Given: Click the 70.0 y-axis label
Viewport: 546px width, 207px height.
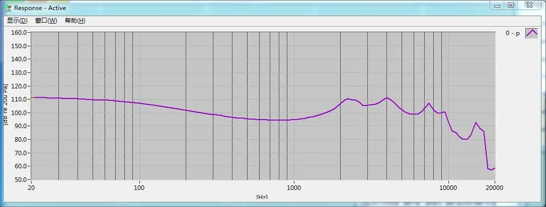Looking at the screenshot, I should (x=21, y=153).
